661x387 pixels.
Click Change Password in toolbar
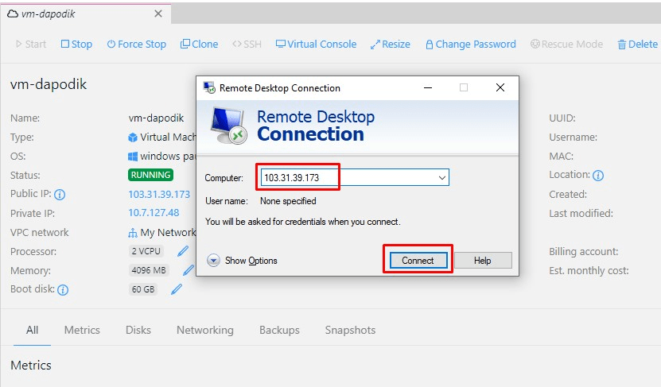tap(470, 45)
